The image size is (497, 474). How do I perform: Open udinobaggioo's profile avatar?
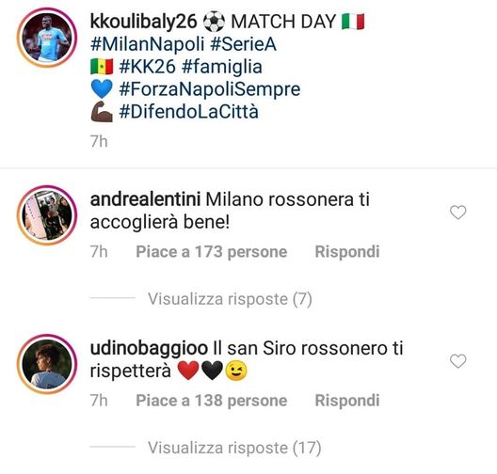pyautogui.click(x=47, y=364)
